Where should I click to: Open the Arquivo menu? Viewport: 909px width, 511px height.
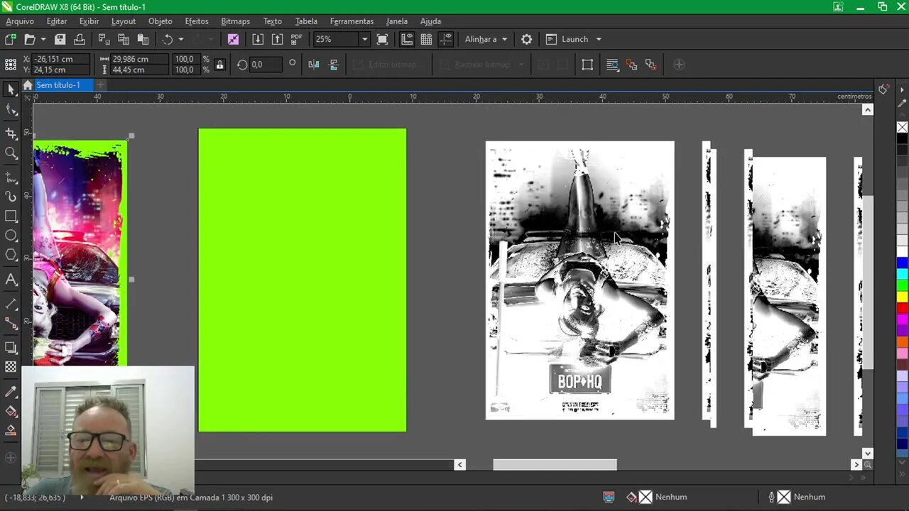click(20, 21)
